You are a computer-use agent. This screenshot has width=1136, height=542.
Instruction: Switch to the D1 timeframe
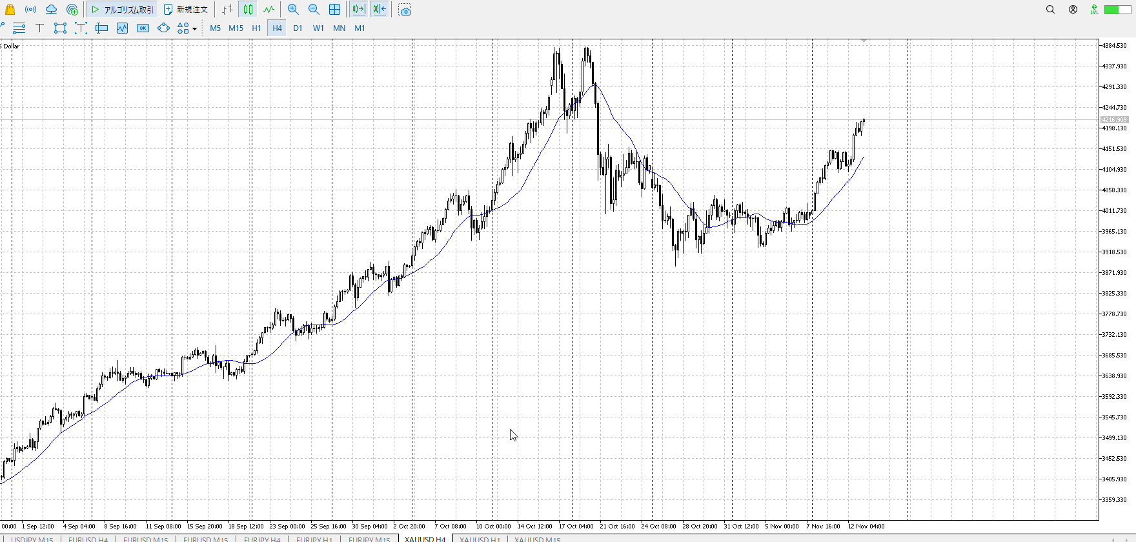click(x=298, y=28)
